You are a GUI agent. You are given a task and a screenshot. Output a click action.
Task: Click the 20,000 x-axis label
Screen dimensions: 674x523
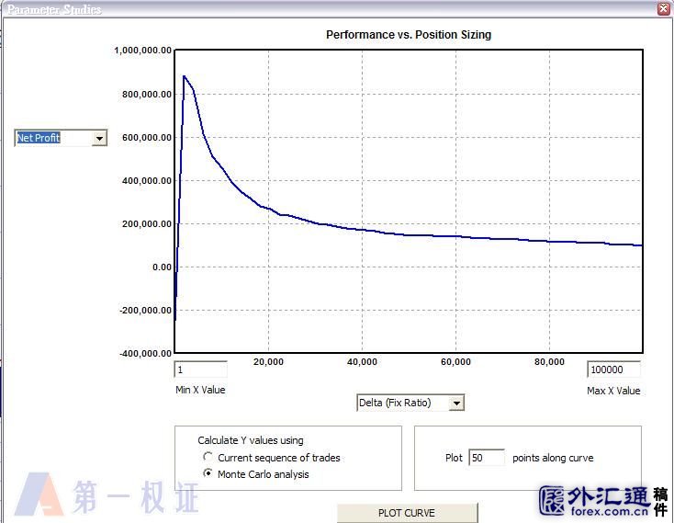(x=269, y=362)
